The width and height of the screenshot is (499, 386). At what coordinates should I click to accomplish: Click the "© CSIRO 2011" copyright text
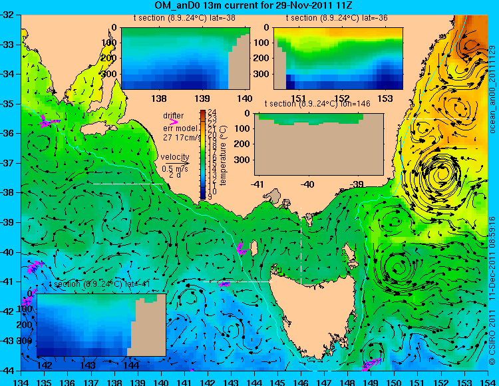(x=492, y=338)
